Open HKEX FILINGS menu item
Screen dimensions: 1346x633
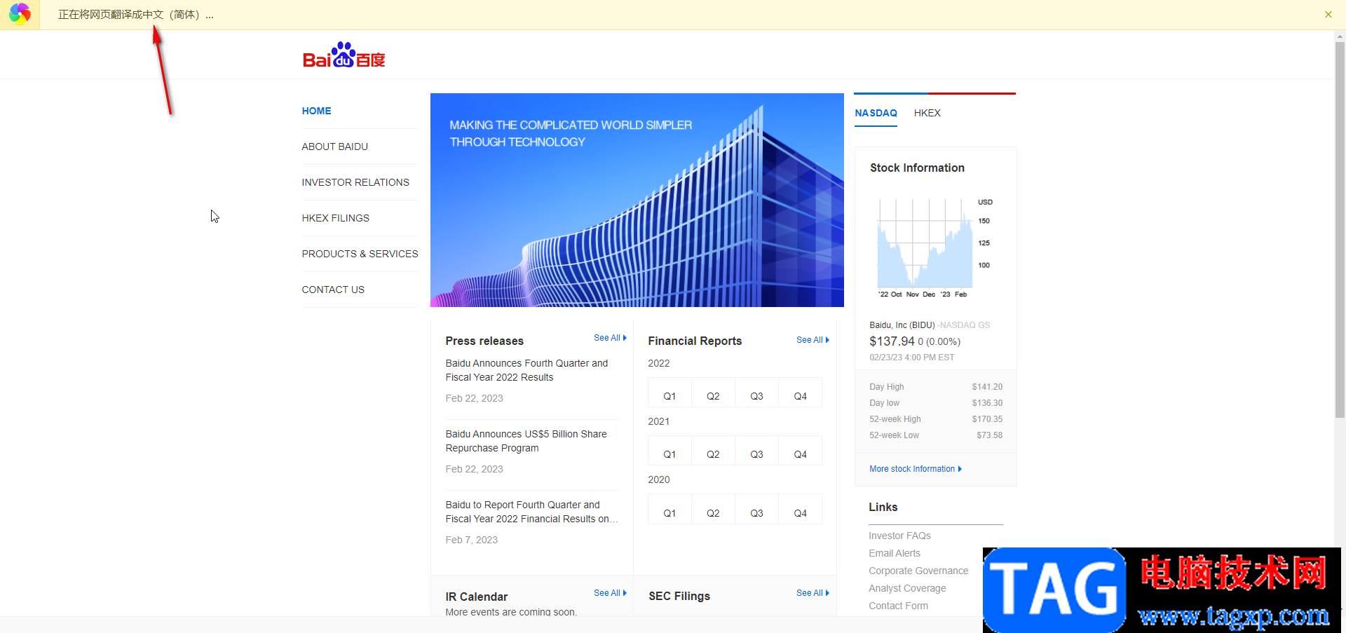[336, 218]
